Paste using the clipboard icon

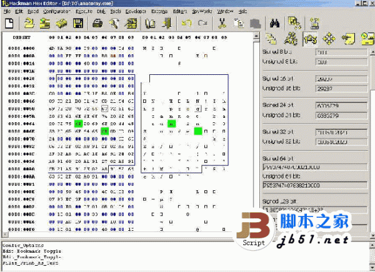(x=255, y=24)
